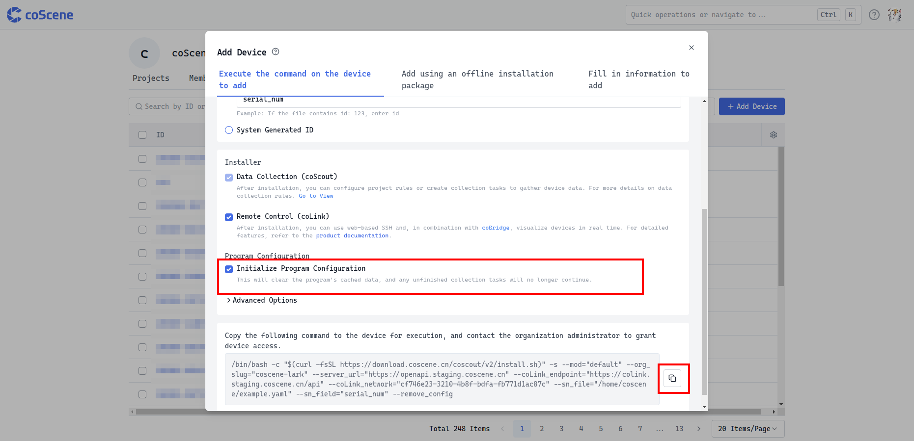Screen dimensions: 914x441
Task: Open the 20 Items/Page dropdown
Action: pos(748,429)
